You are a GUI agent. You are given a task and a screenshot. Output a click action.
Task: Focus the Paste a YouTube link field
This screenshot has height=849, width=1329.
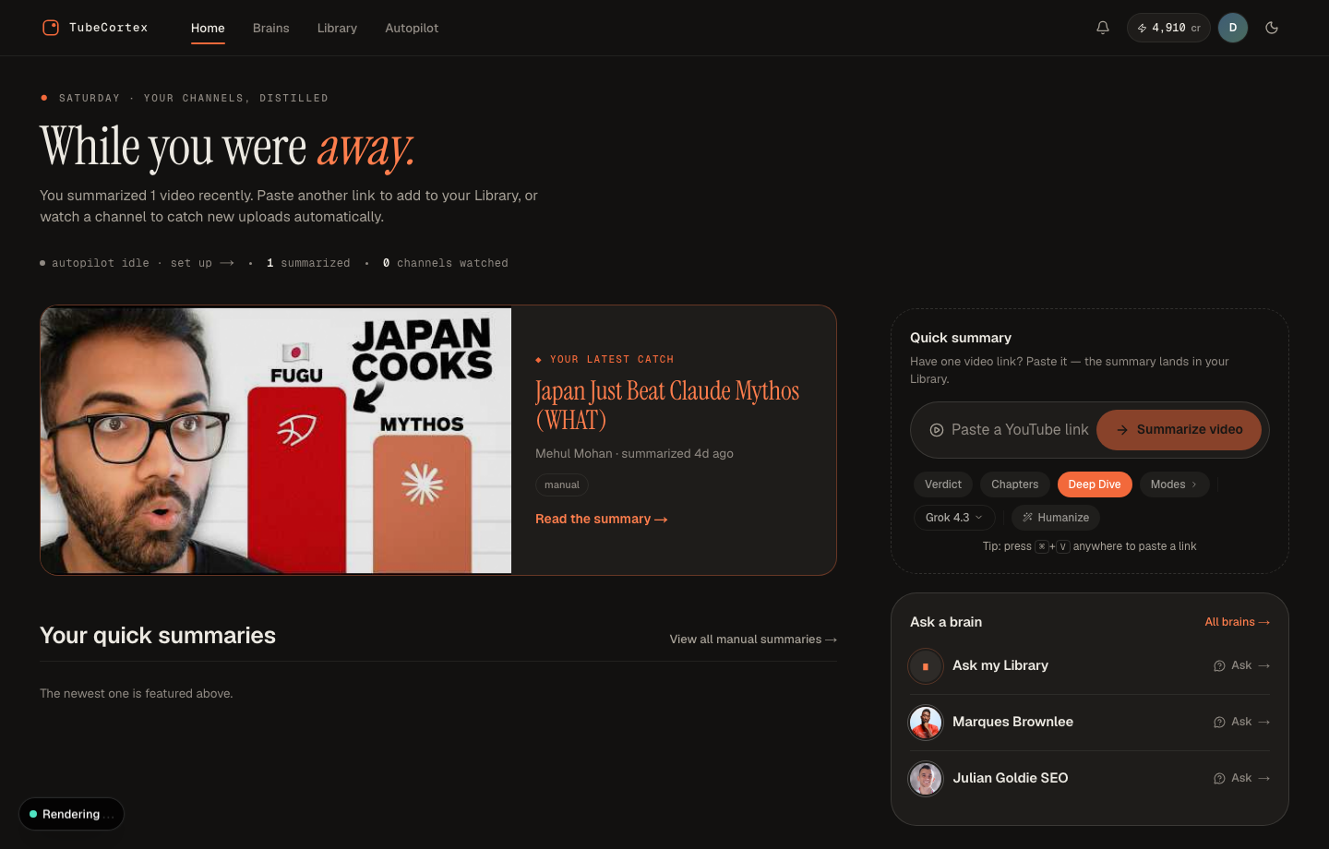[x=1020, y=429]
